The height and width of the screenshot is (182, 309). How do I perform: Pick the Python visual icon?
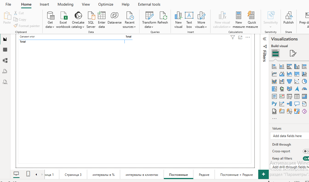(x=274, y=104)
